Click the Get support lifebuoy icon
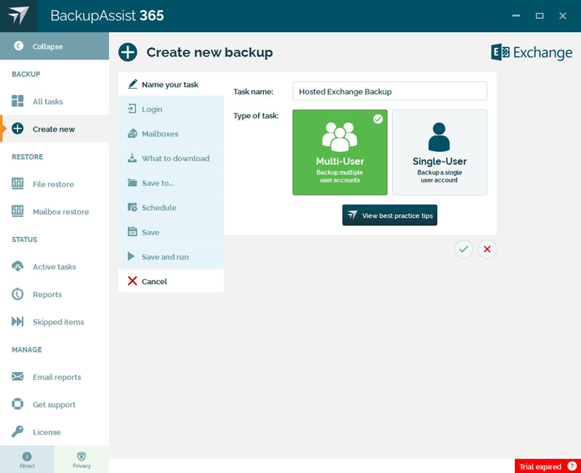This screenshot has height=473, width=581. pyautogui.click(x=17, y=404)
